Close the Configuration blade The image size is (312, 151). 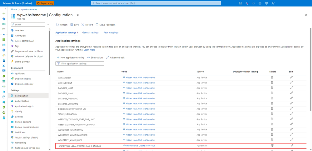pos(306,15)
